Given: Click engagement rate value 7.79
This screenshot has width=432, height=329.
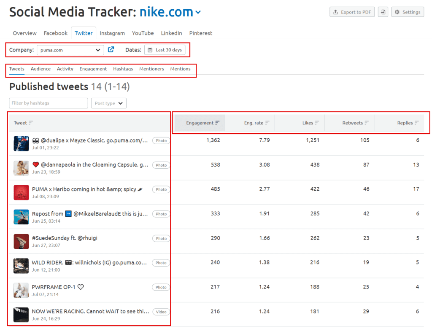Looking at the screenshot, I should coord(265,140).
